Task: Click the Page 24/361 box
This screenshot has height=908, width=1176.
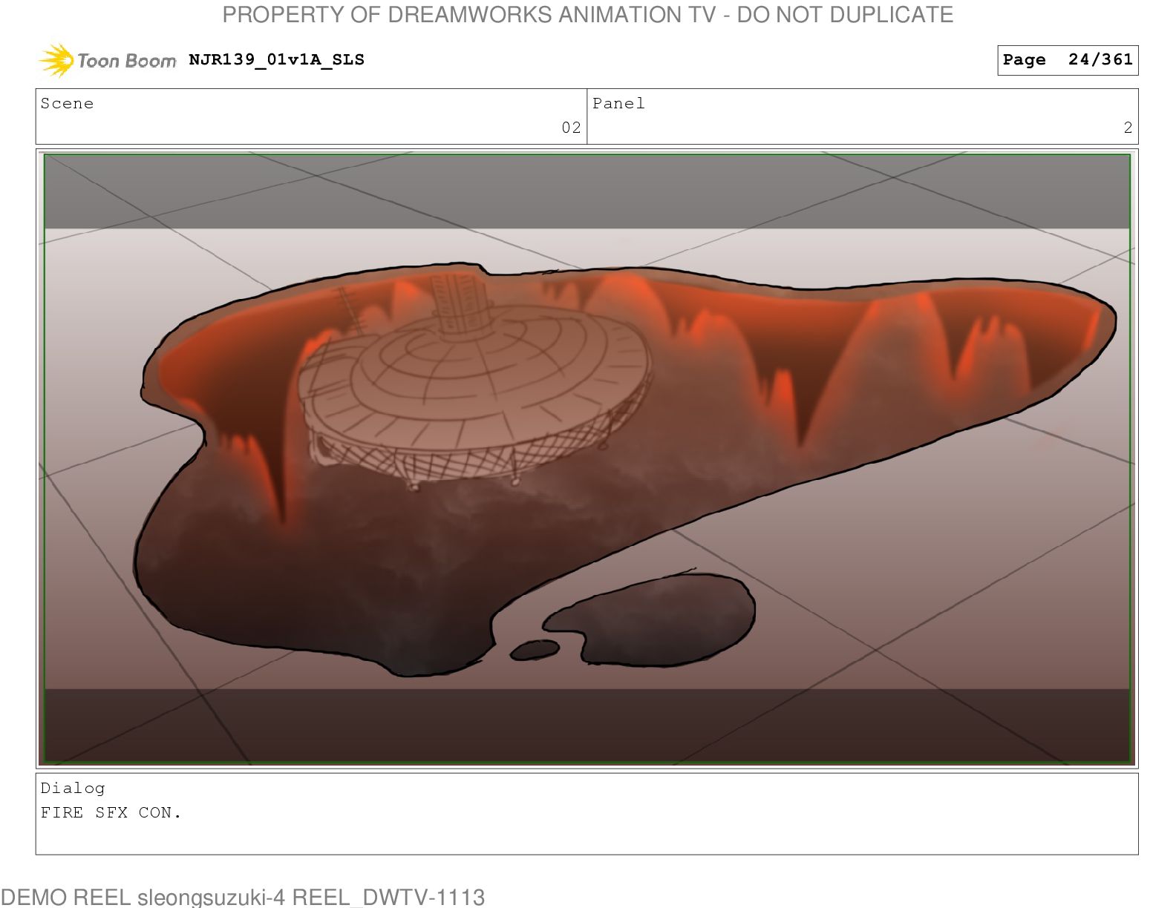Action: point(1068,60)
